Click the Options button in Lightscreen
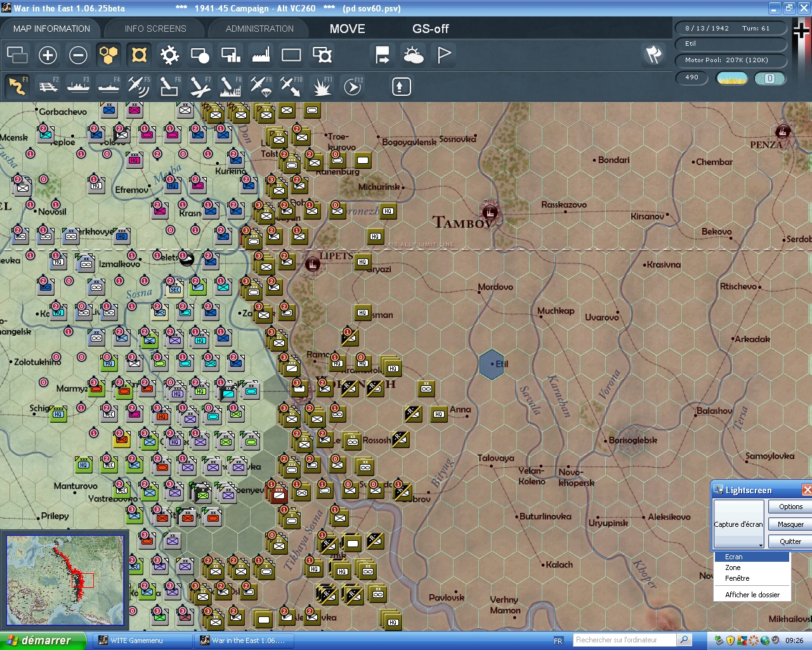 789,507
